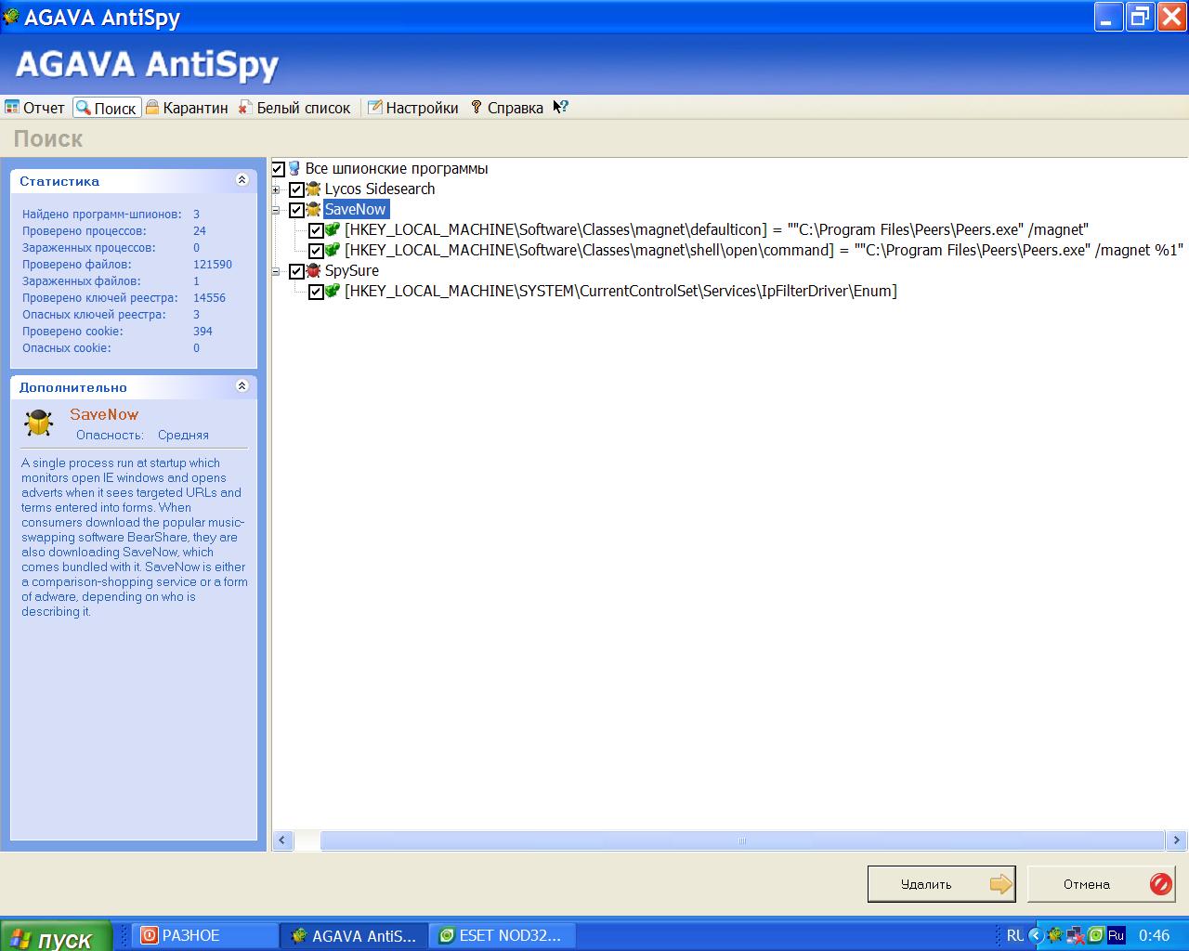Viewport: 1189px width, 951px height.
Task: Open the Справка help menu
Action: [x=507, y=108]
